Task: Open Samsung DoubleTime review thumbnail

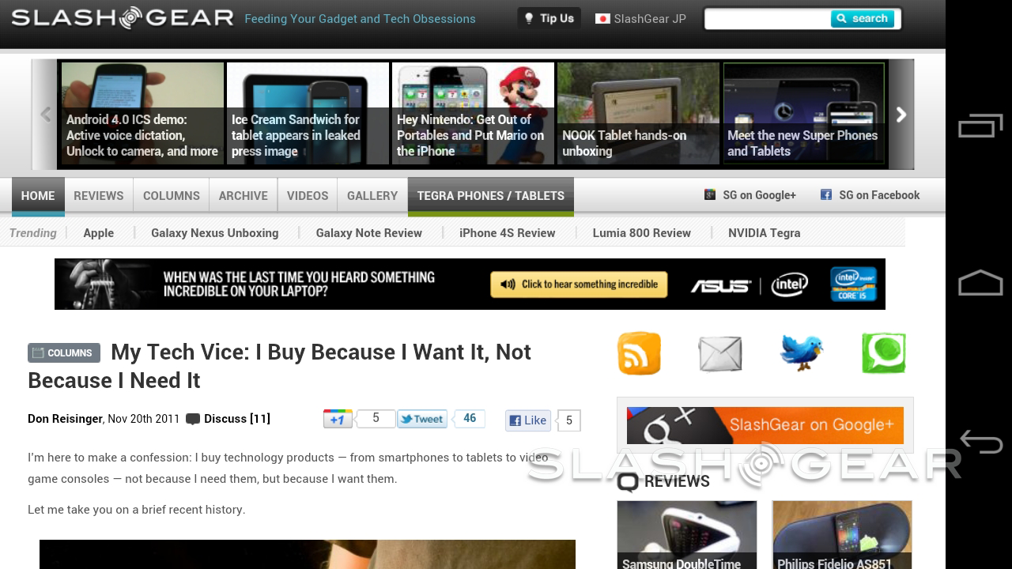Action: pos(687,535)
